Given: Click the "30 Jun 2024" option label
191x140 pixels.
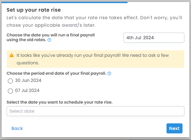Looking at the screenshot, I should [28, 80].
